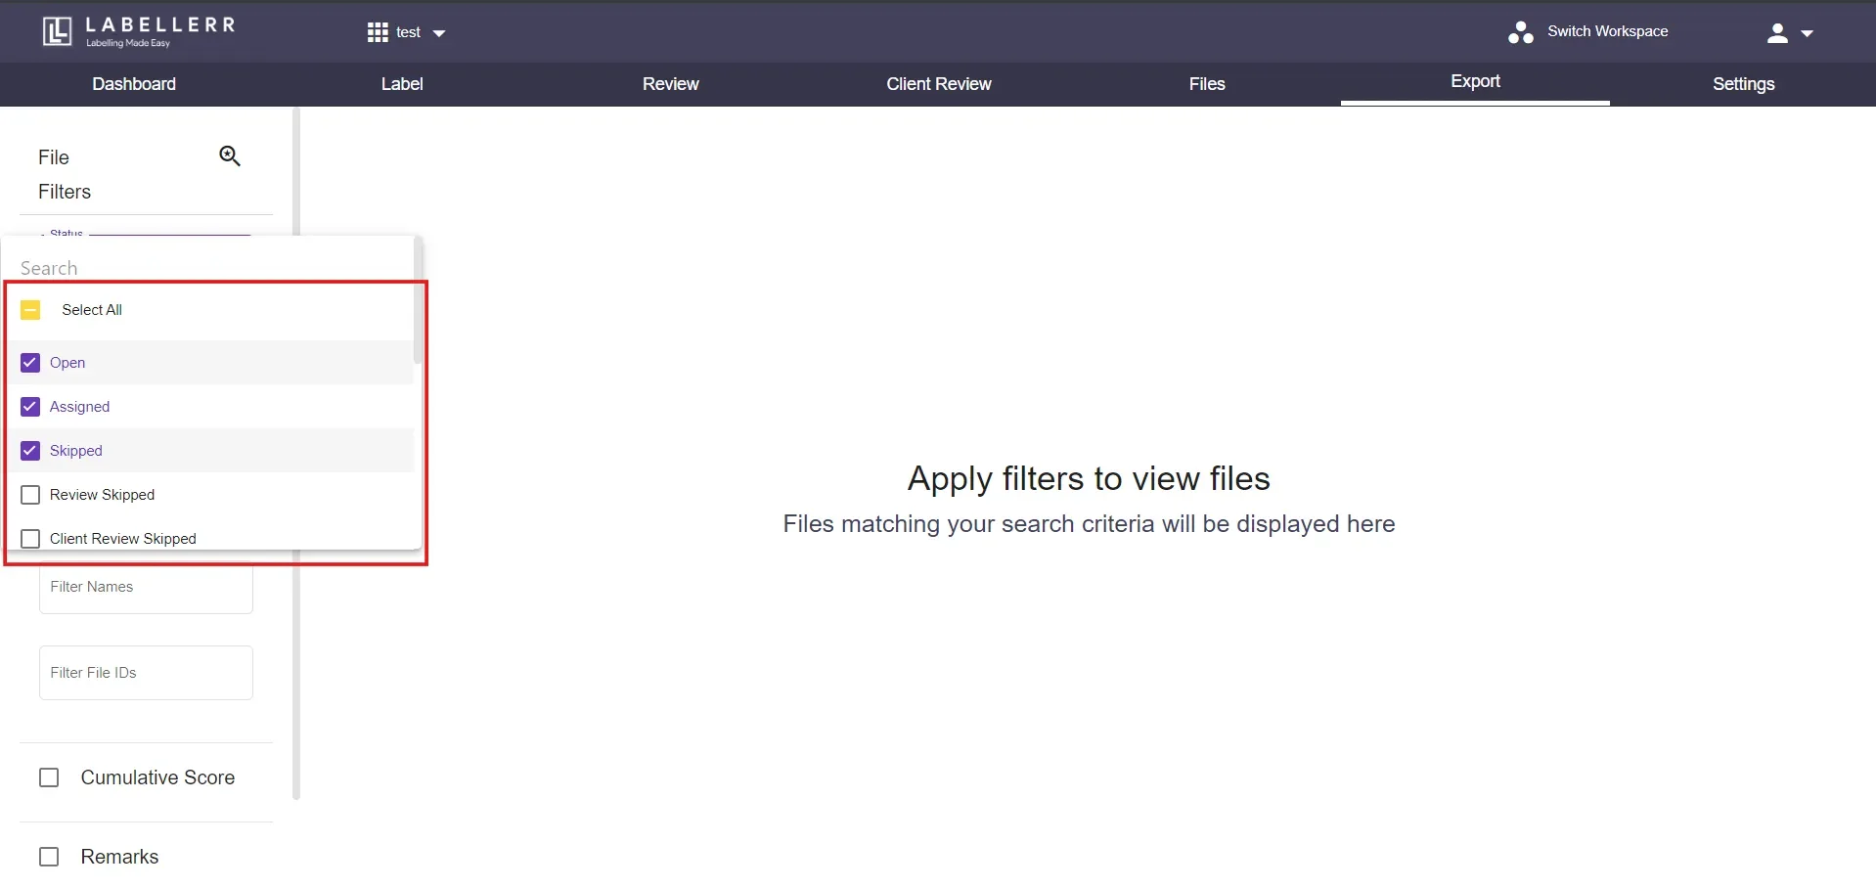1876x888 pixels.
Task: Click the 'Files matching your search criteria' text
Action: click(1089, 524)
